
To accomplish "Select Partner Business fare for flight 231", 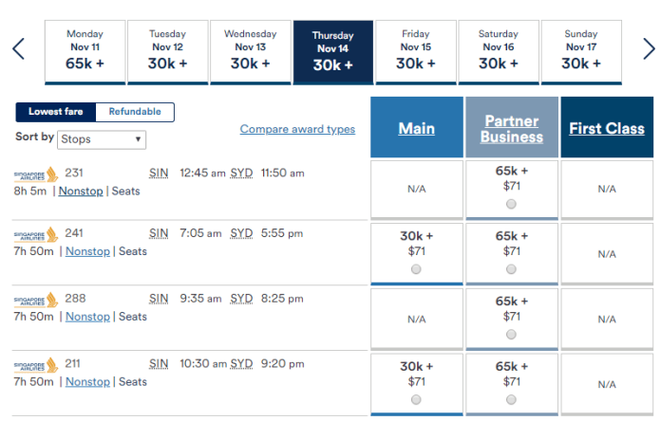I will [512, 204].
